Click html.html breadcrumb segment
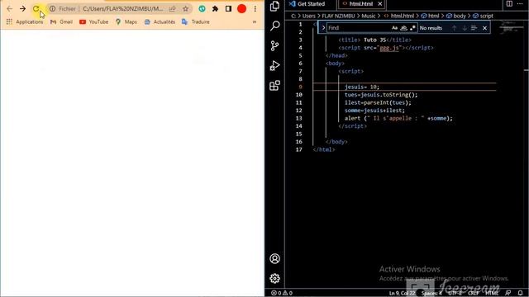The image size is (529, 297). click(x=399, y=16)
